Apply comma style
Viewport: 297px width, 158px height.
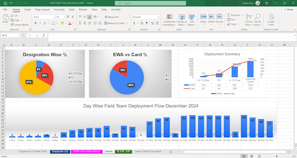[147, 23]
